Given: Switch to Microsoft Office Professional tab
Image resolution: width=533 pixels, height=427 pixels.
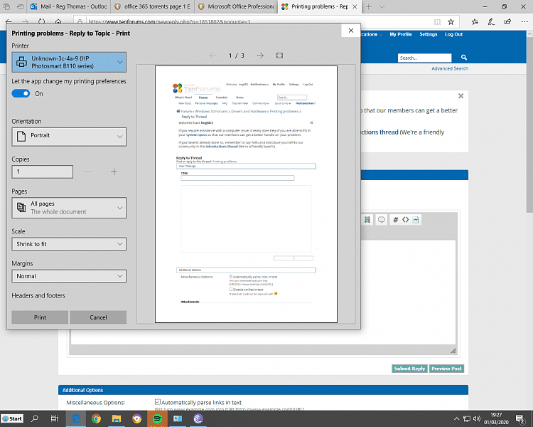Looking at the screenshot, I should [236, 6].
